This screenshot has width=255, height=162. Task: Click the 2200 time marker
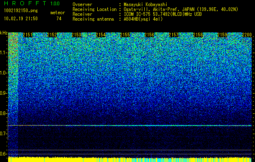[x=247, y=35]
